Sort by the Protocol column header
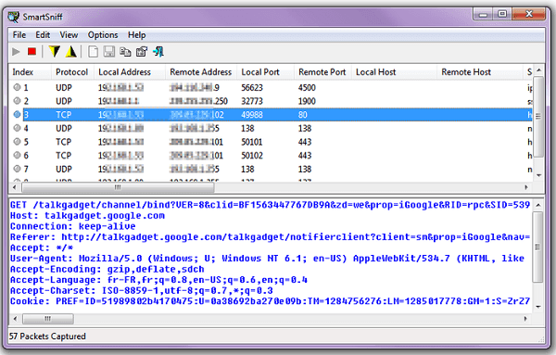 72,72
